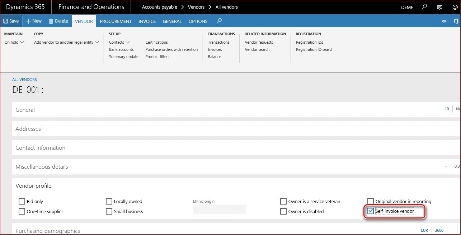
Task: Expand the Addresses fasttab
Action: pos(236,129)
